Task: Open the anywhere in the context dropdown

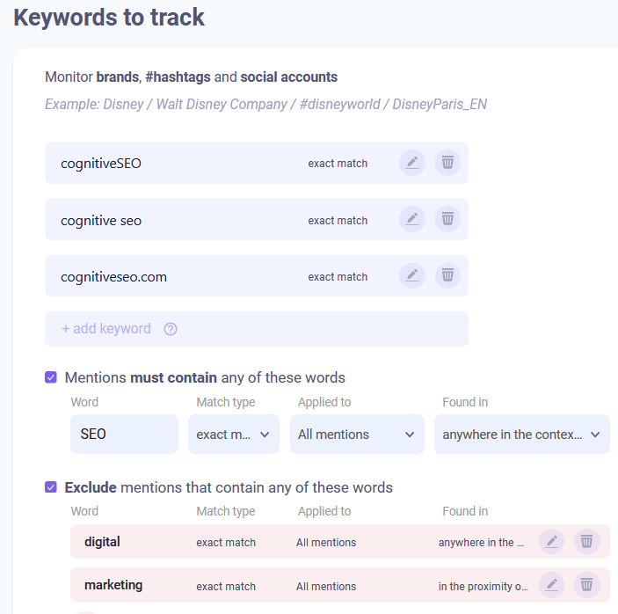Action: click(x=522, y=435)
